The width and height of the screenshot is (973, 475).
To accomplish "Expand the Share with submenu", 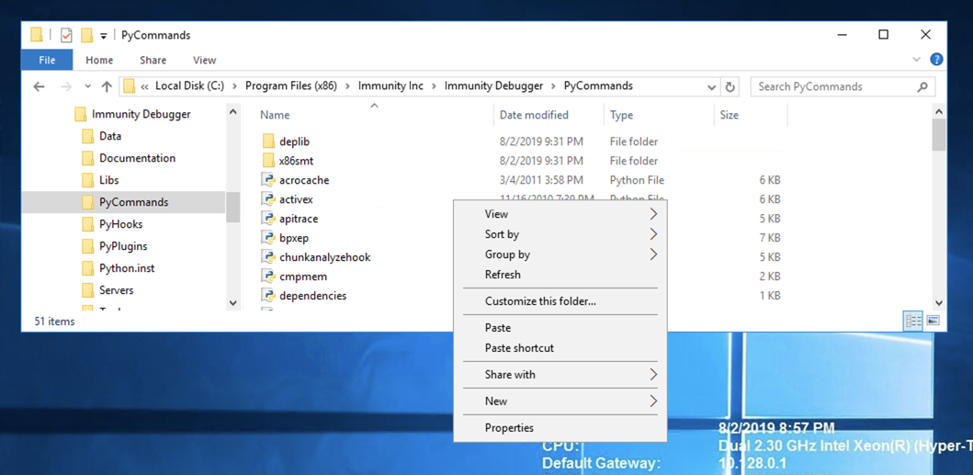I will pyautogui.click(x=560, y=375).
